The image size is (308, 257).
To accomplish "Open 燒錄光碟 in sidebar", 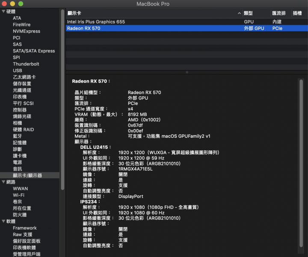I will (22, 116).
